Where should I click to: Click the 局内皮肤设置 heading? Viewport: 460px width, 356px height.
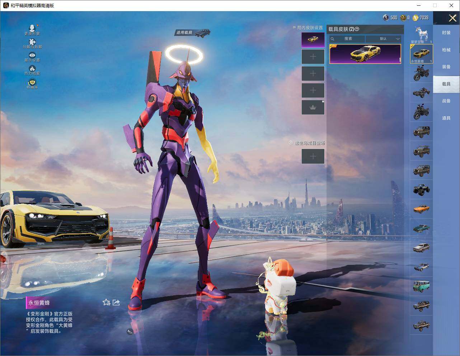coord(310,28)
